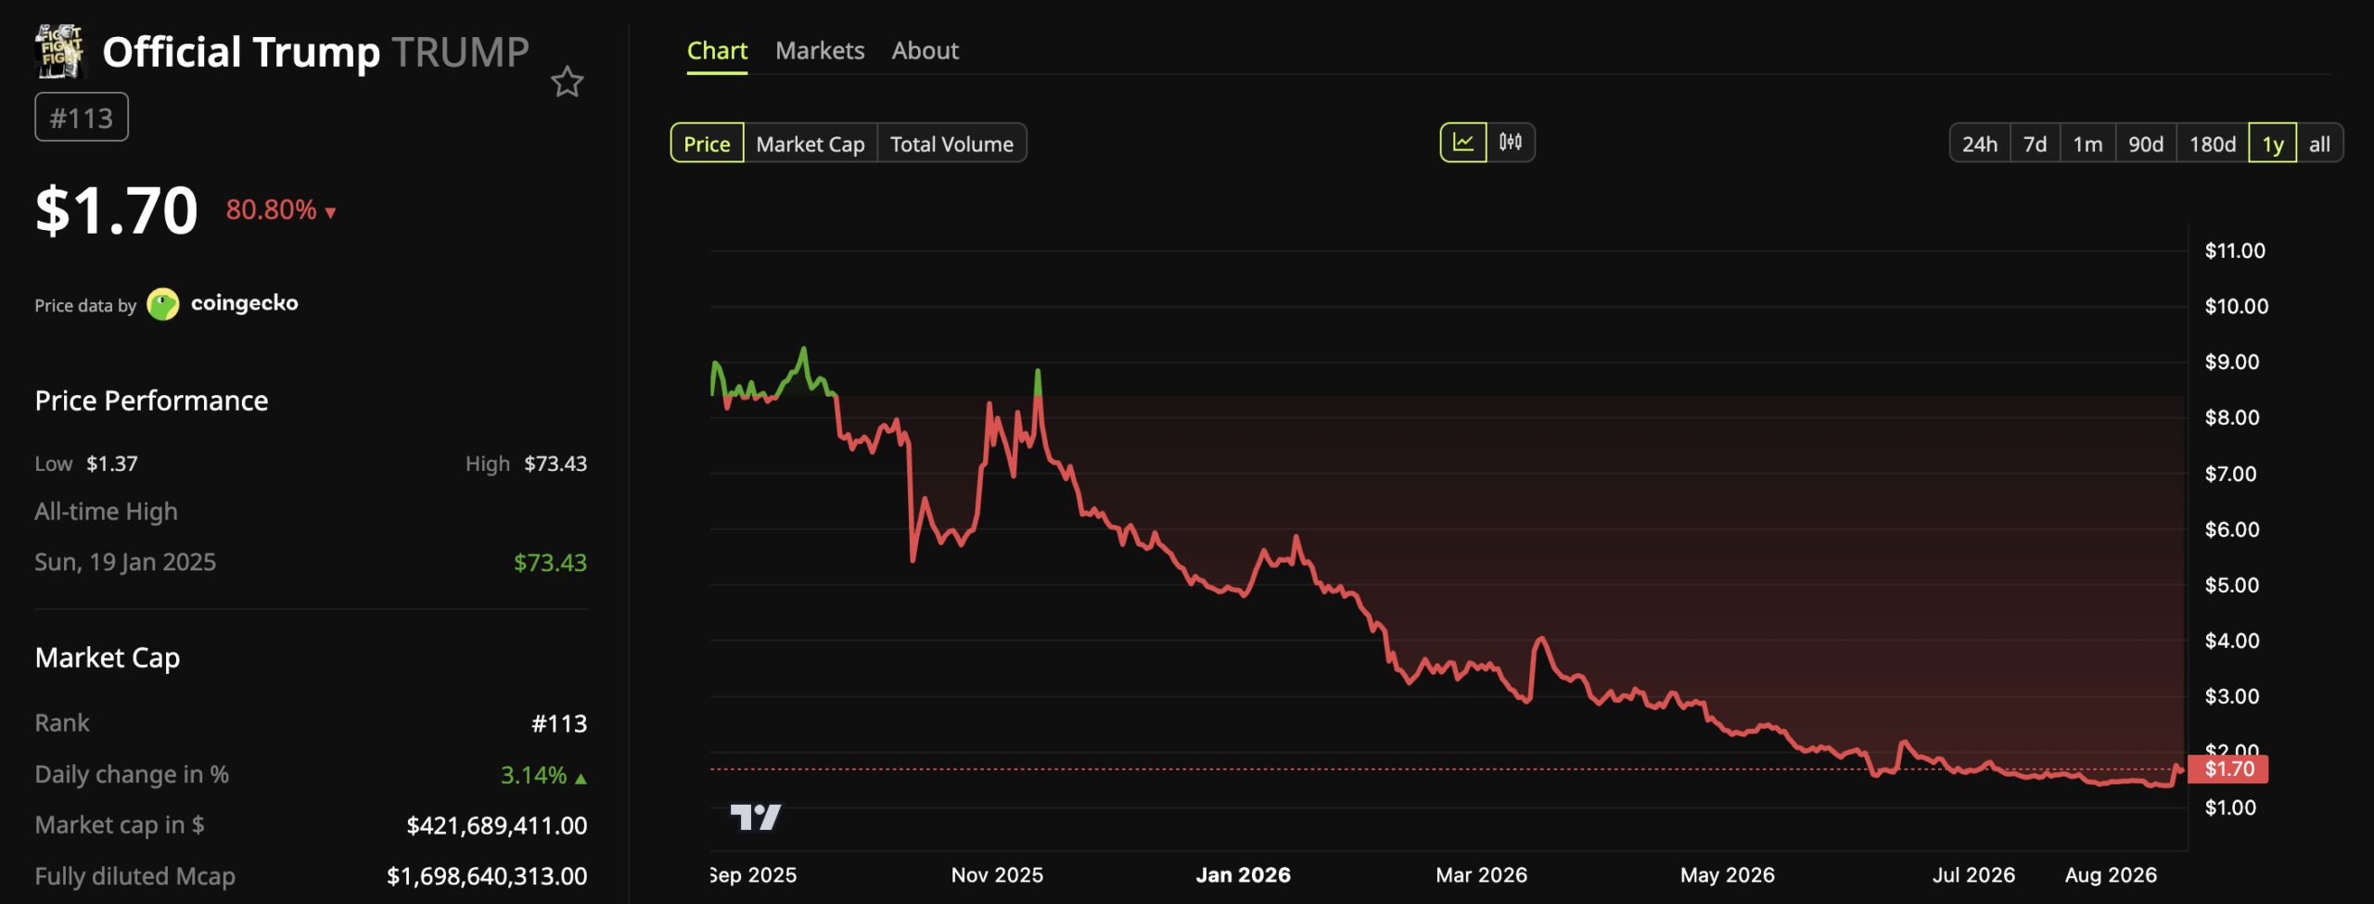Click the 80.80% price change indicator
Image resolution: width=2374 pixels, height=904 pixels.
(x=281, y=210)
